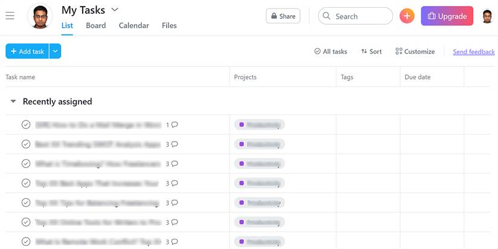Open the hamburger sidebar menu
Screen dimensions: 498x249
10,16
